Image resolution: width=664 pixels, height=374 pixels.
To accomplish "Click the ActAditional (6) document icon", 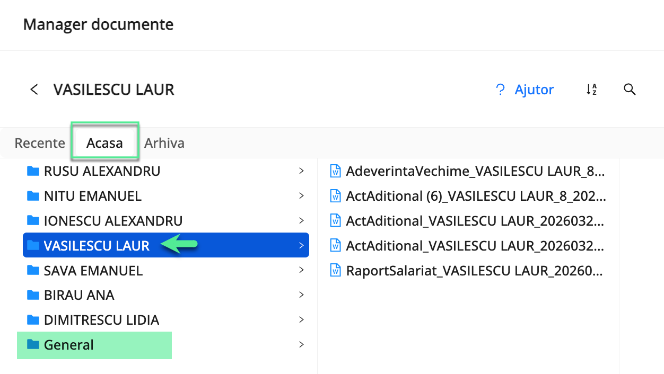I will pos(335,196).
